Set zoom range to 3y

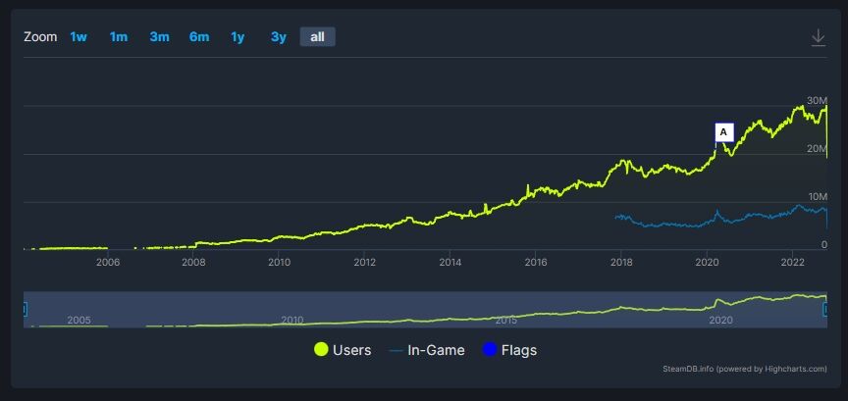[279, 36]
